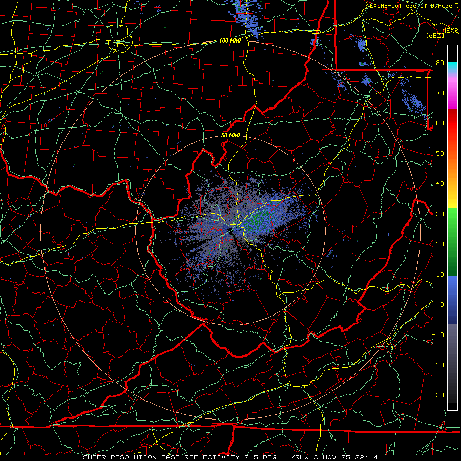Screen dimensions: 461x461
Task: Click the 70 value on the dBZ scale
Action: click(x=440, y=93)
